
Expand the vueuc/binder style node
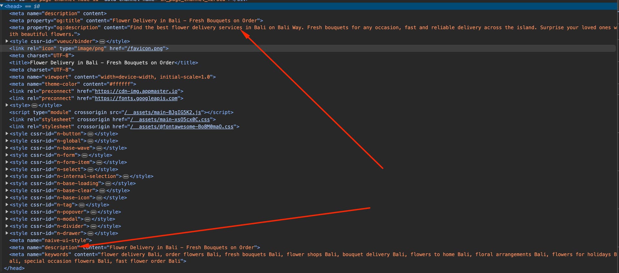coord(7,41)
